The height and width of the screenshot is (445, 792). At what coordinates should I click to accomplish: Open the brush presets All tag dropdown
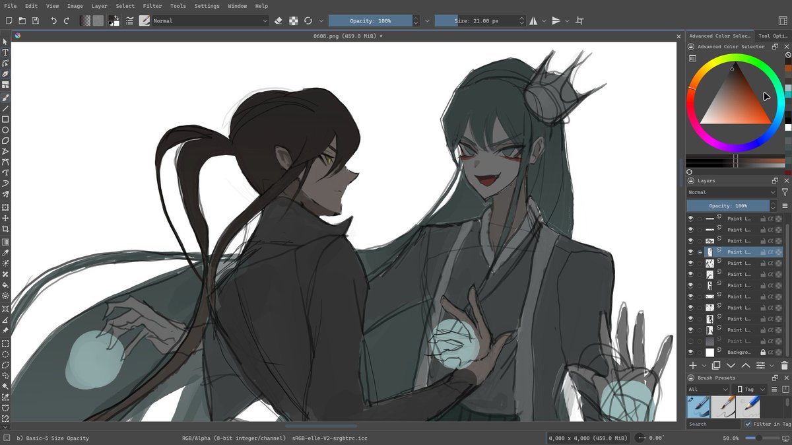point(708,390)
